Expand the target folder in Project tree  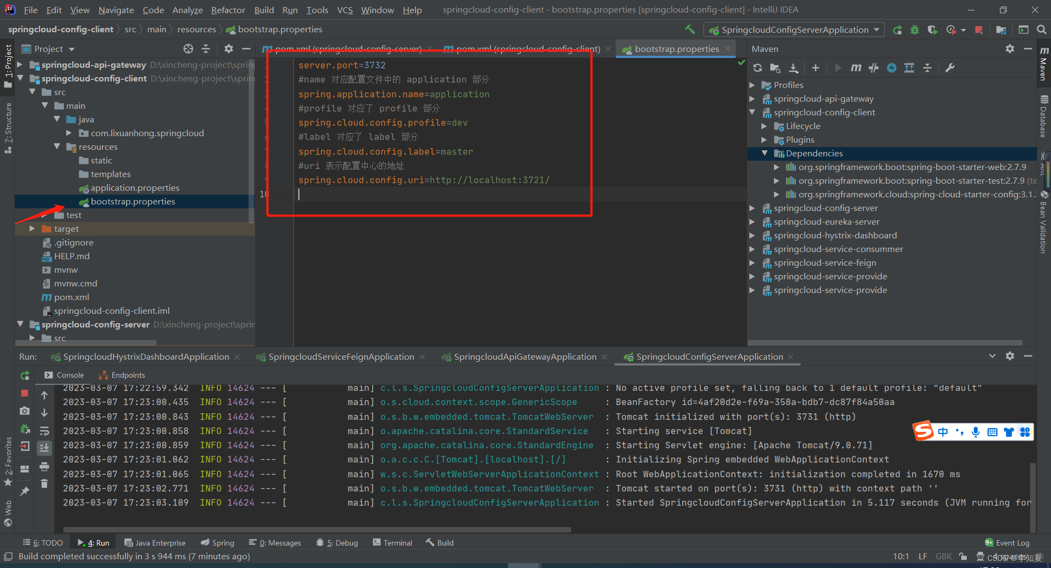point(32,229)
